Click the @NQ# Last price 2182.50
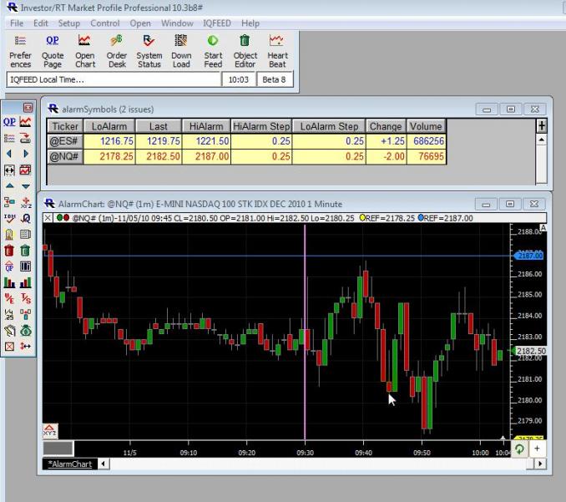The width and height of the screenshot is (566, 502). coord(159,156)
